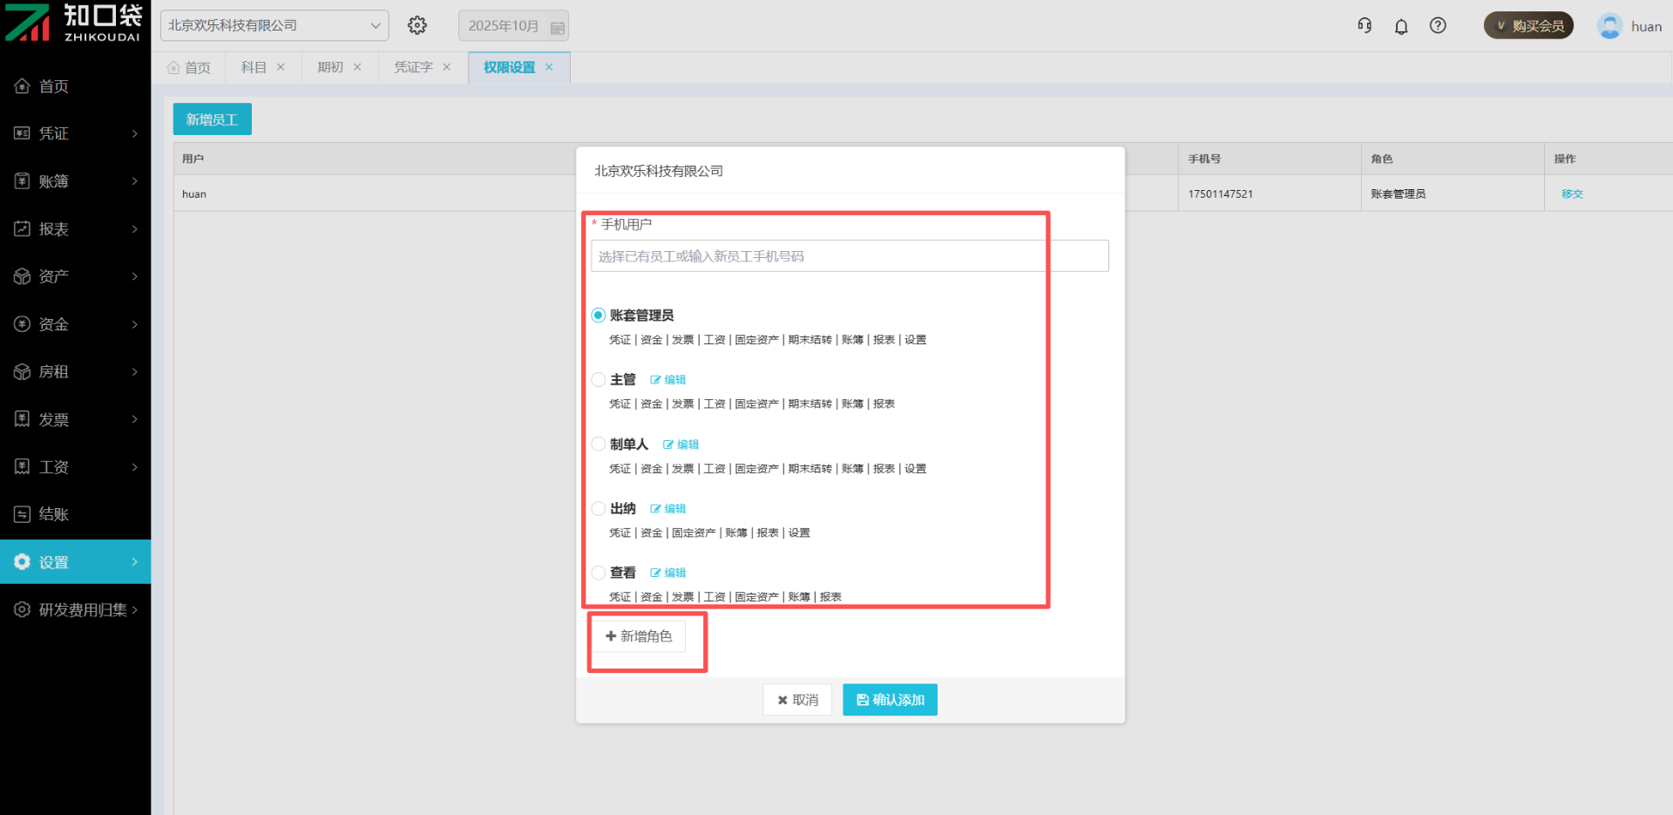Select the 主管 role radio button
This screenshot has height=815, width=1673.
click(x=599, y=380)
